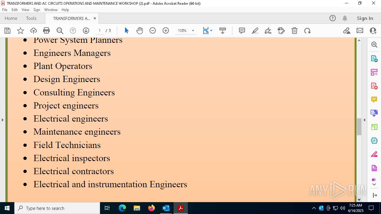Activate the hand pan tool
381x214 pixels.
click(x=140, y=31)
